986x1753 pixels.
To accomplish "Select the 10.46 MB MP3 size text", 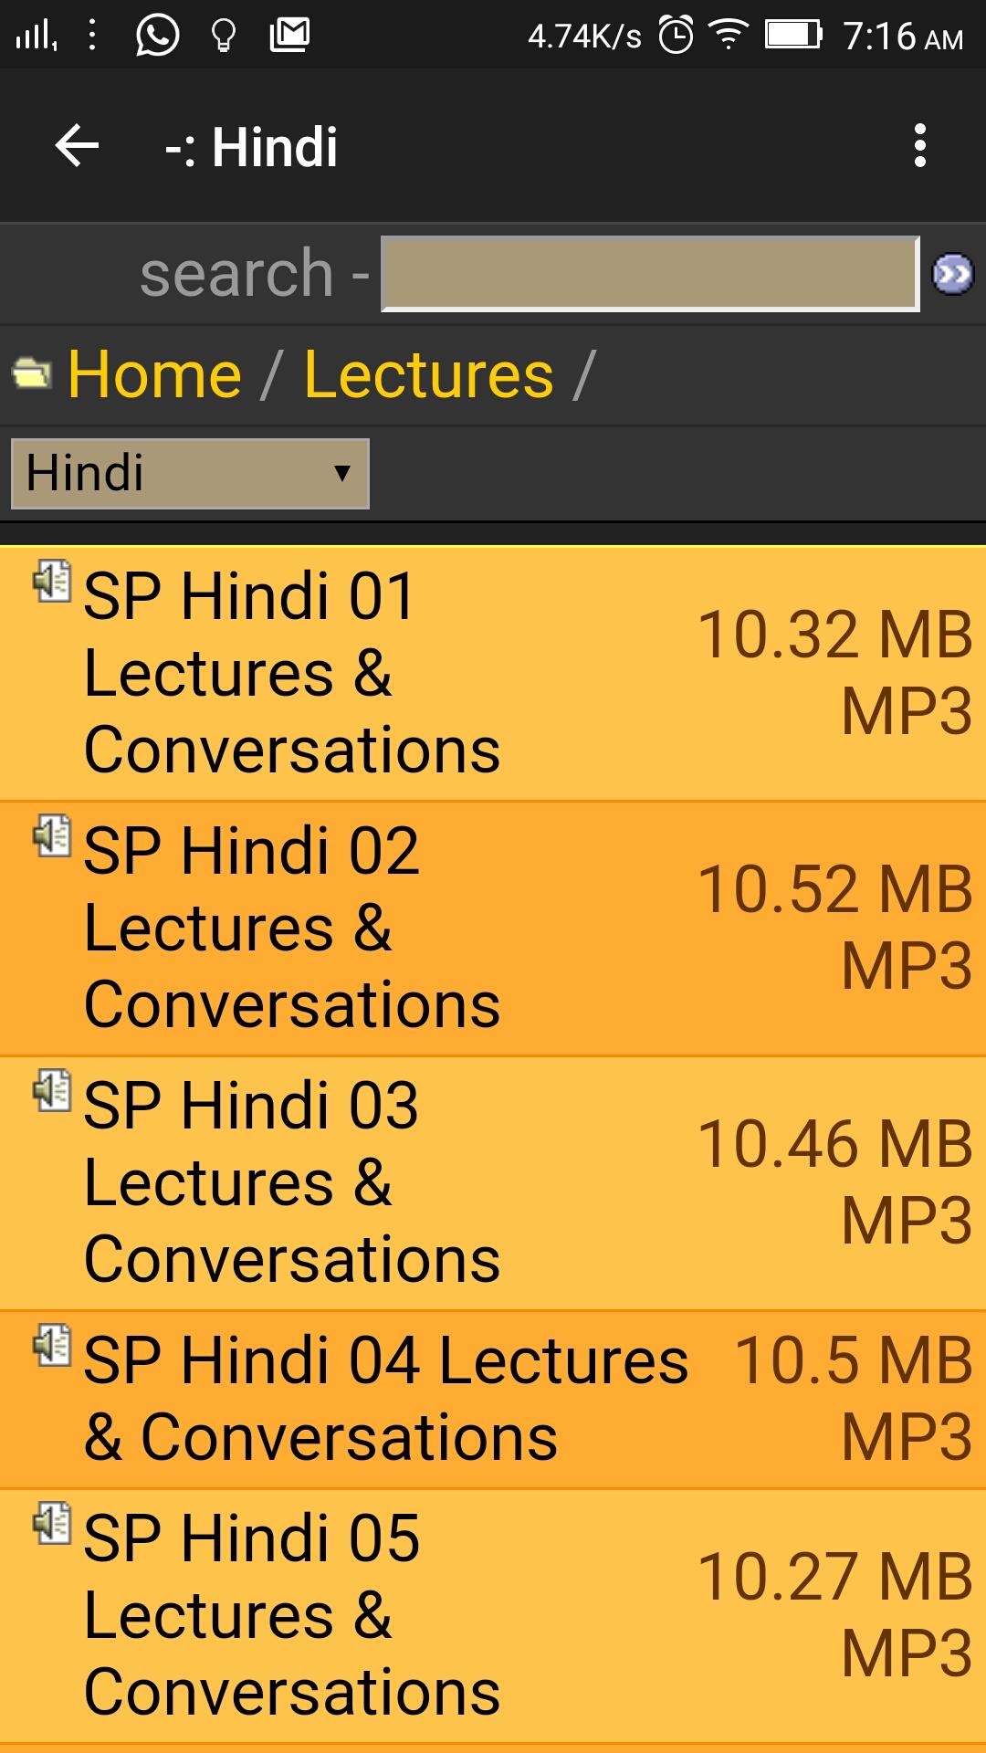I will (x=835, y=1182).
